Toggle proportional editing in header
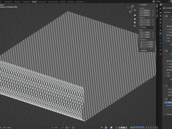Screen dimensions: 172x129 pos(73,128)
